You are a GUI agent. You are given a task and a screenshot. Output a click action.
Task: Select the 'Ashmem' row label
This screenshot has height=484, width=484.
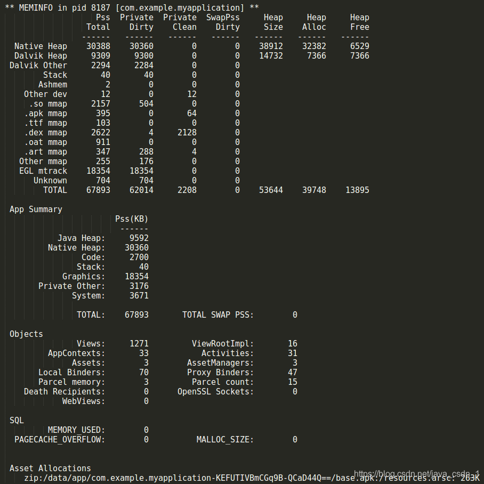tap(53, 85)
